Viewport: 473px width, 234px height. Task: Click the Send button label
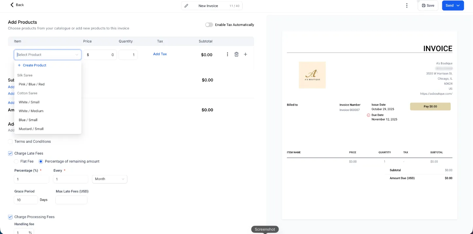(449, 6)
